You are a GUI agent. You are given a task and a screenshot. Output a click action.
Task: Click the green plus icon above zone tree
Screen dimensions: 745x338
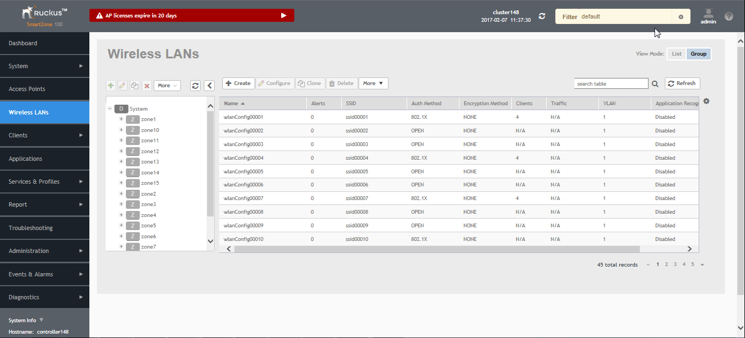pos(111,86)
